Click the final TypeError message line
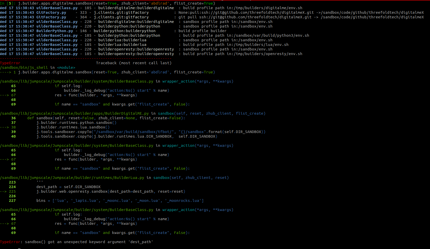430x249 pixels. point(76,242)
